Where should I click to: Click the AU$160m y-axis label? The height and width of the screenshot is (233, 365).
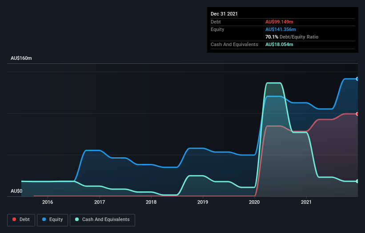[x=21, y=58]
